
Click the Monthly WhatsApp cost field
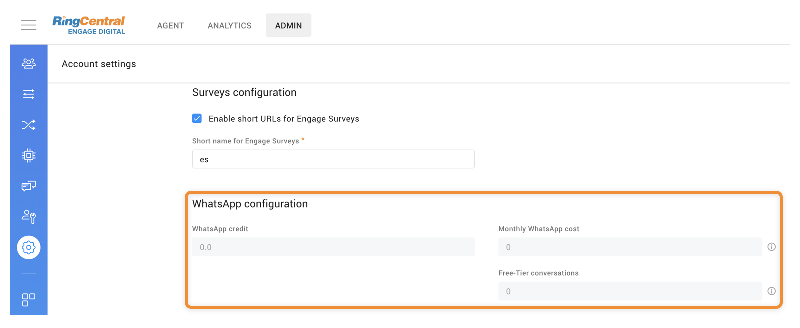[630, 247]
